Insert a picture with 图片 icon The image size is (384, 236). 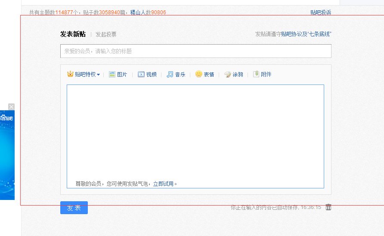(x=118, y=74)
